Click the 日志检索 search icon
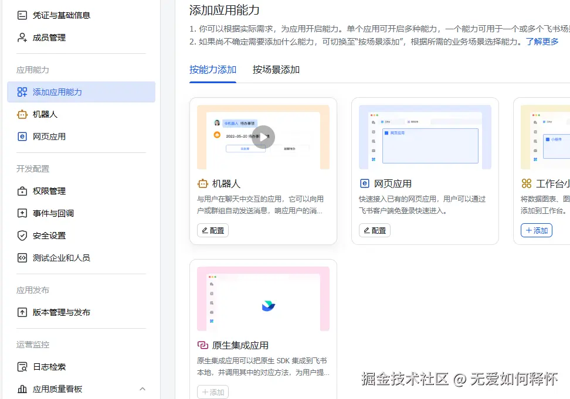The height and width of the screenshot is (399, 570). [x=22, y=367]
